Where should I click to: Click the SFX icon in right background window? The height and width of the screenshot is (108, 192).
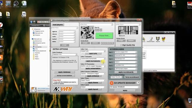[163, 39]
